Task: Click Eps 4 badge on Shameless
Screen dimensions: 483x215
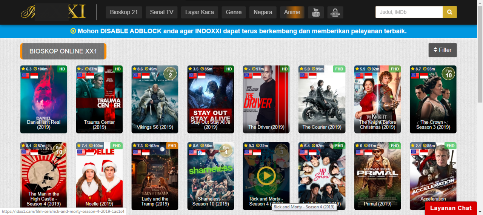Action: pyautogui.click(x=226, y=150)
